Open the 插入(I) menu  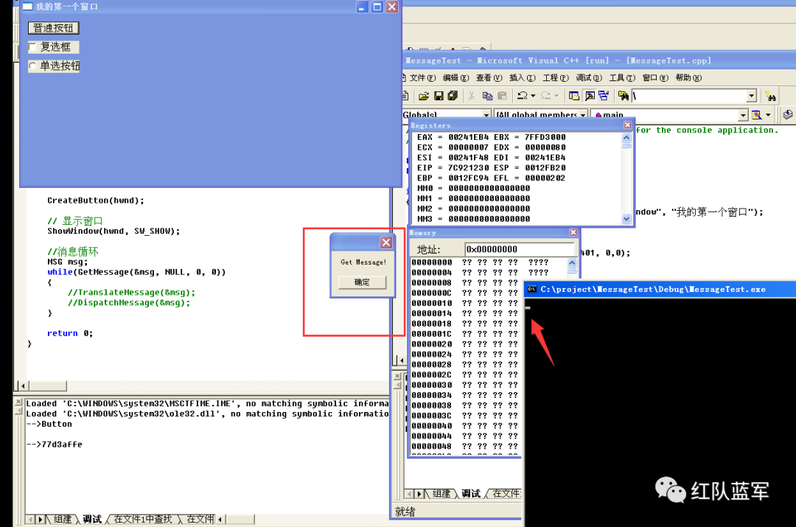click(x=523, y=77)
